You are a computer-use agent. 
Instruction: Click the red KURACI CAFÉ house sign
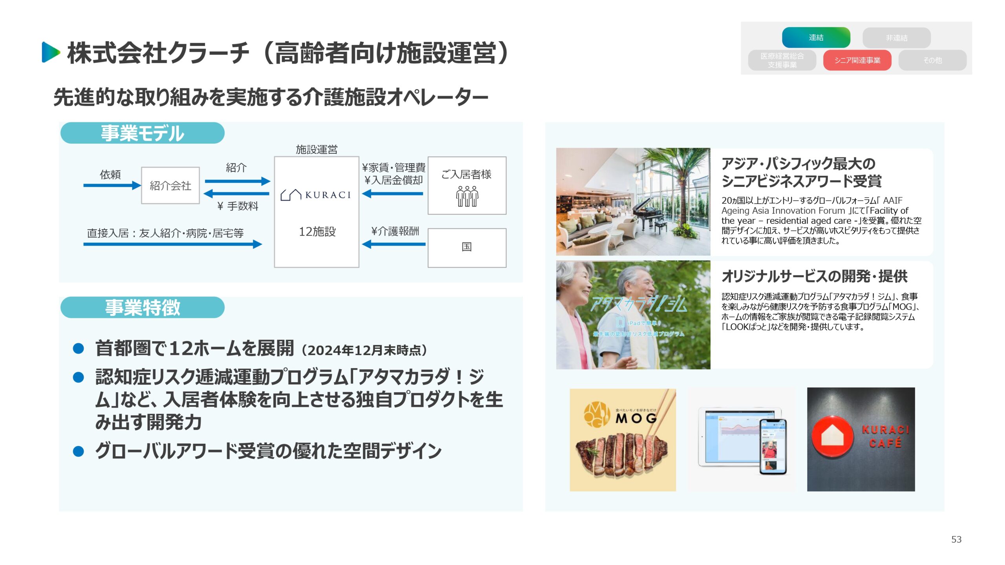pyautogui.click(x=833, y=436)
